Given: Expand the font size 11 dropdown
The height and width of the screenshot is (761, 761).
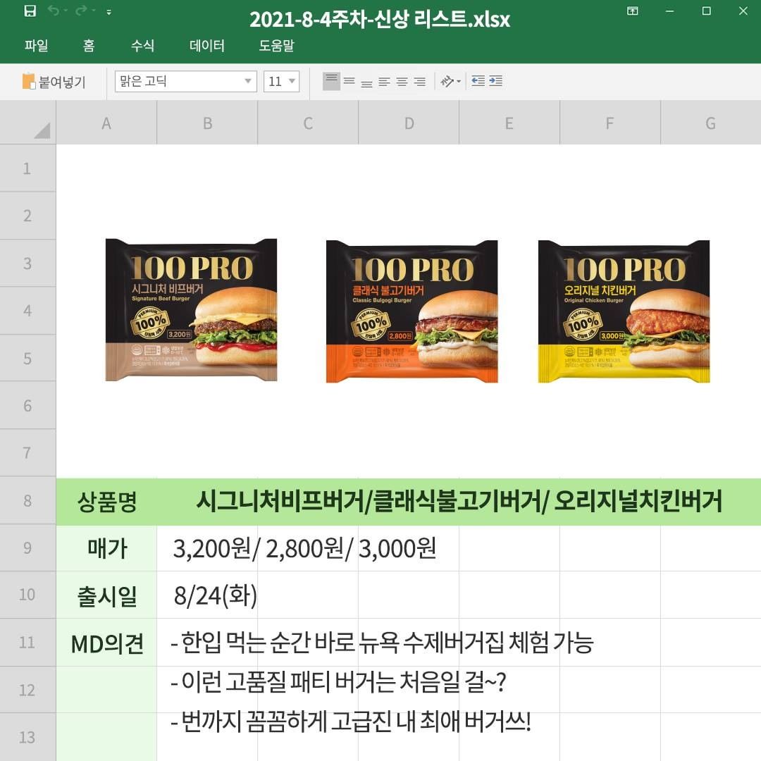Looking at the screenshot, I should tap(292, 81).
